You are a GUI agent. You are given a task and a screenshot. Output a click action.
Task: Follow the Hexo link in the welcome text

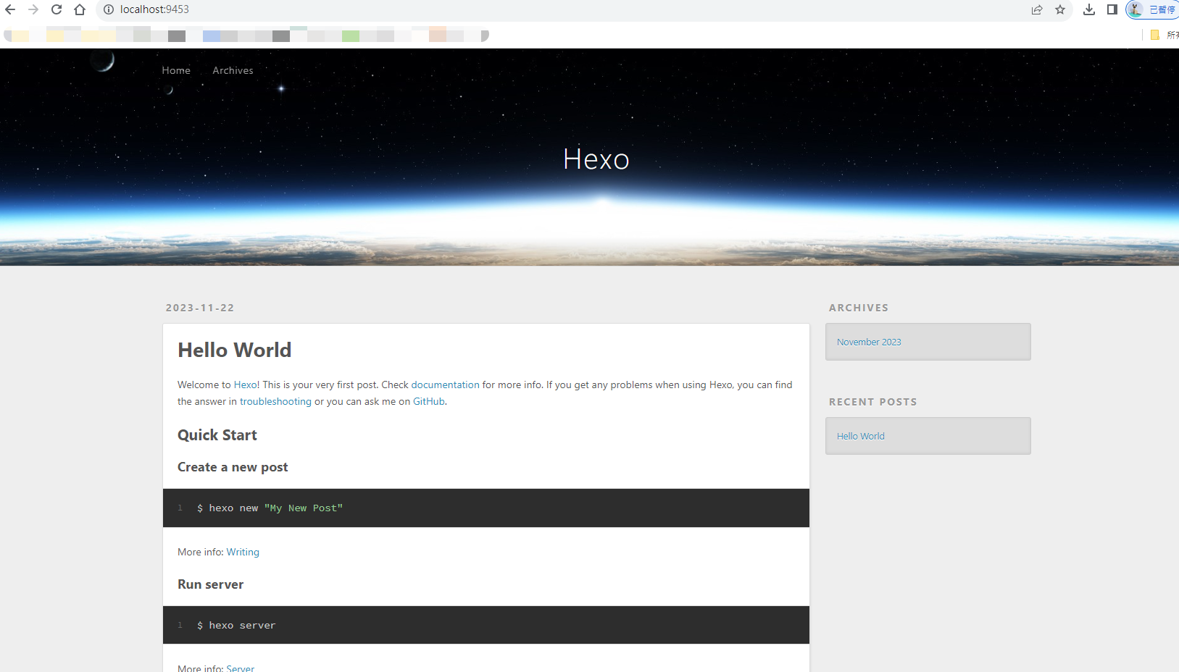click(245, 385)
